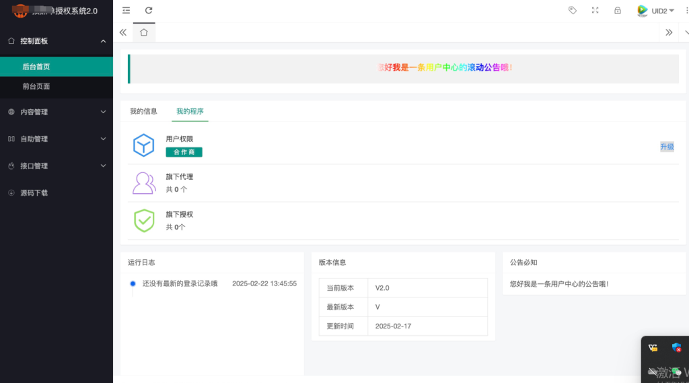Screen dimensions: 689x383
Task: Toggle fullscreen mode icon
Action: [595, 10]
